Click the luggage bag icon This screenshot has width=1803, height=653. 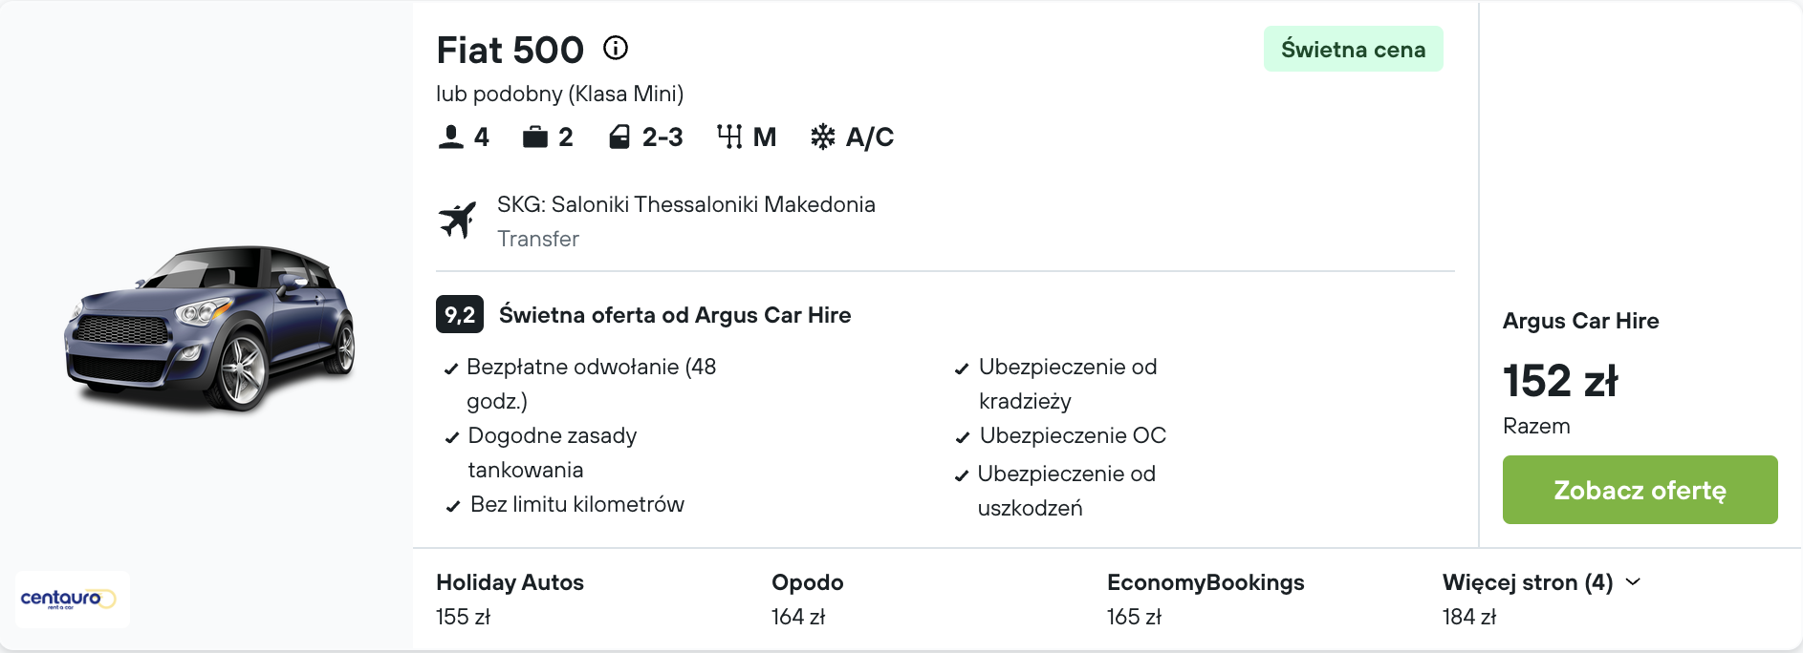click(535, 137)
